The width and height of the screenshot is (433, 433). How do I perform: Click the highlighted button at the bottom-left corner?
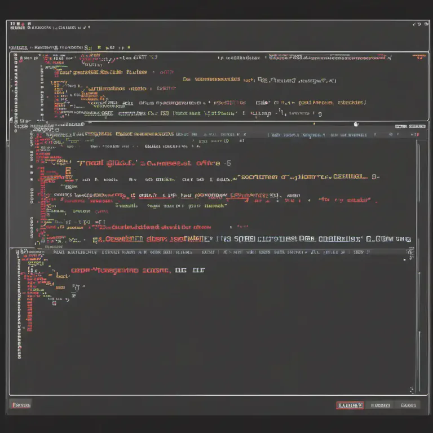click(x=21, y=405)
